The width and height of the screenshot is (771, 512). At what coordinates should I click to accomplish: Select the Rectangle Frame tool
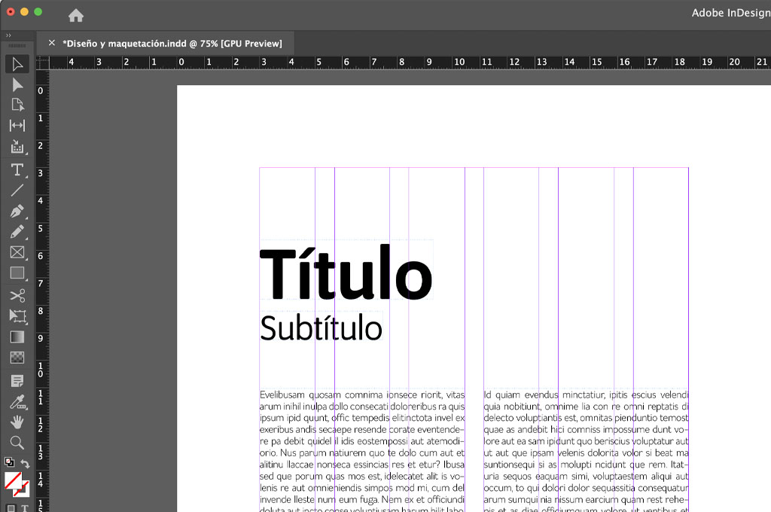(17, 253)
